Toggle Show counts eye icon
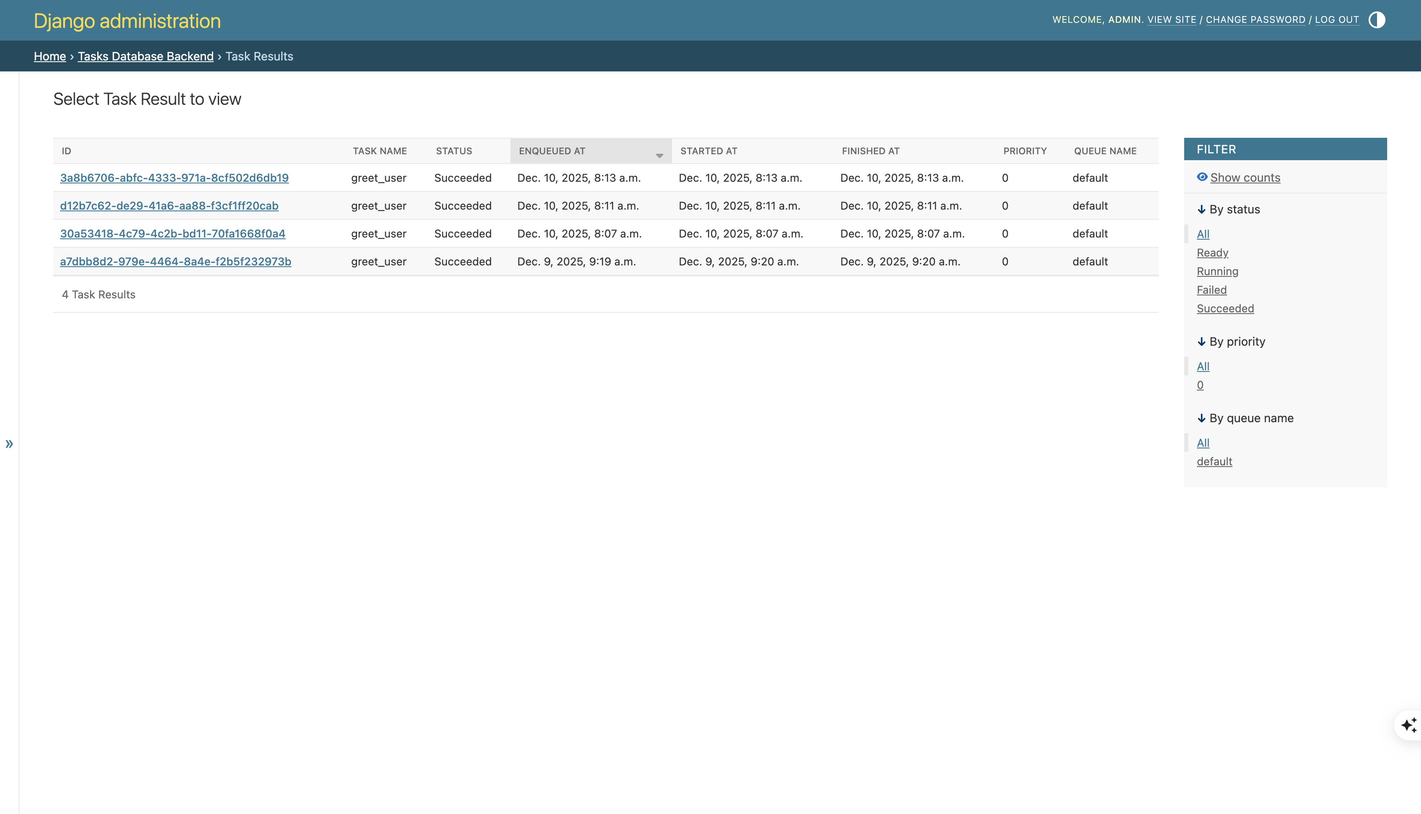The image size is (1421, 814). 1202,177
